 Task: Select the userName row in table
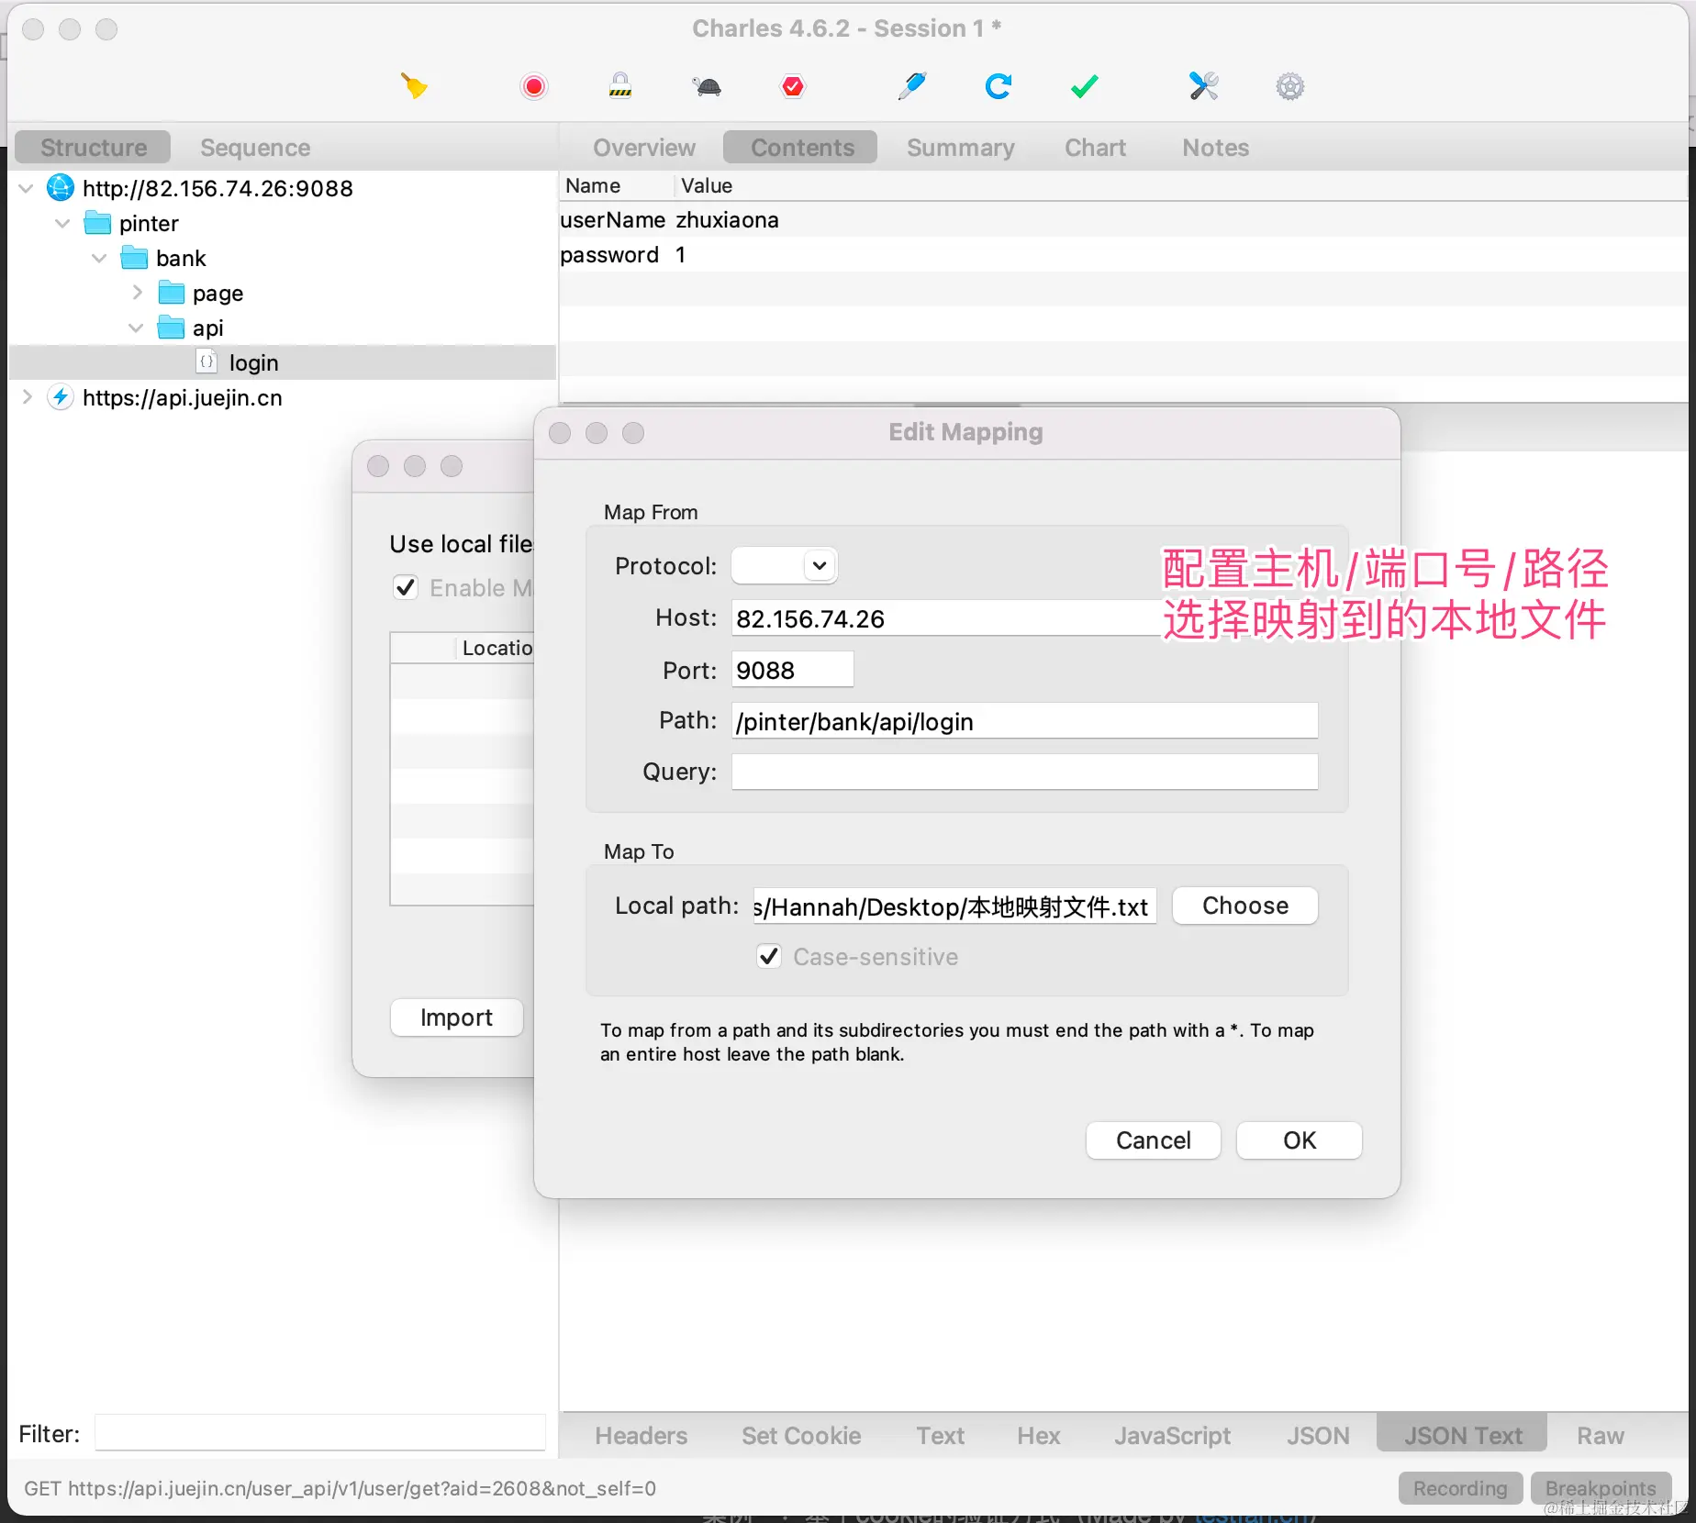tap(1123, 220)
